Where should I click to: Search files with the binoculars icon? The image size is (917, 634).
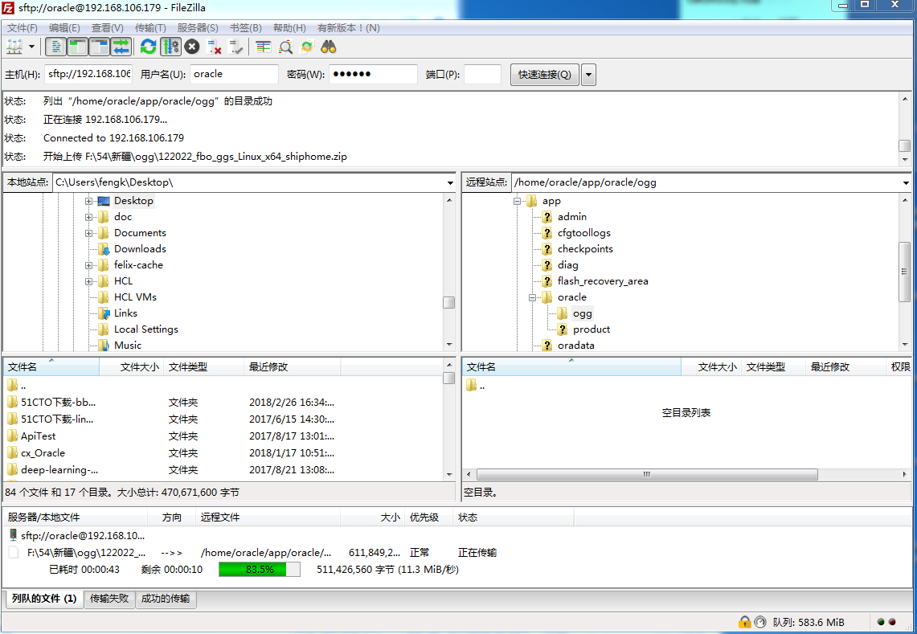point(329,47)
